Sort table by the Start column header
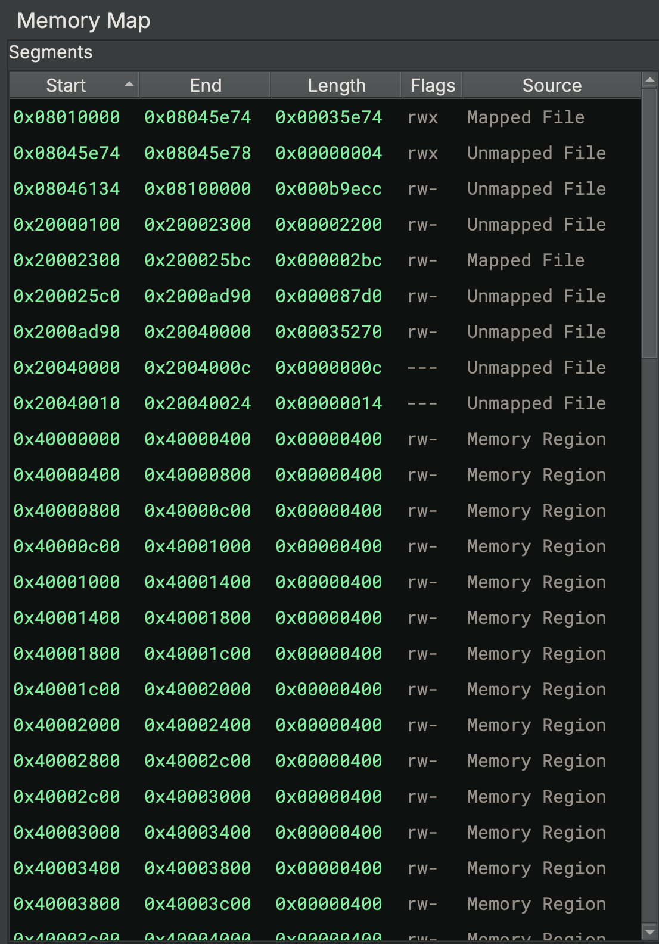Screen dimensions: 659x944 [74, 85]
